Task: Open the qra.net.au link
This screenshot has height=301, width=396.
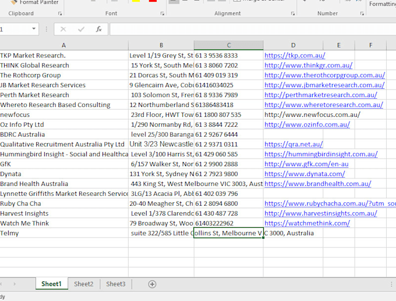Action: point(294,144)
